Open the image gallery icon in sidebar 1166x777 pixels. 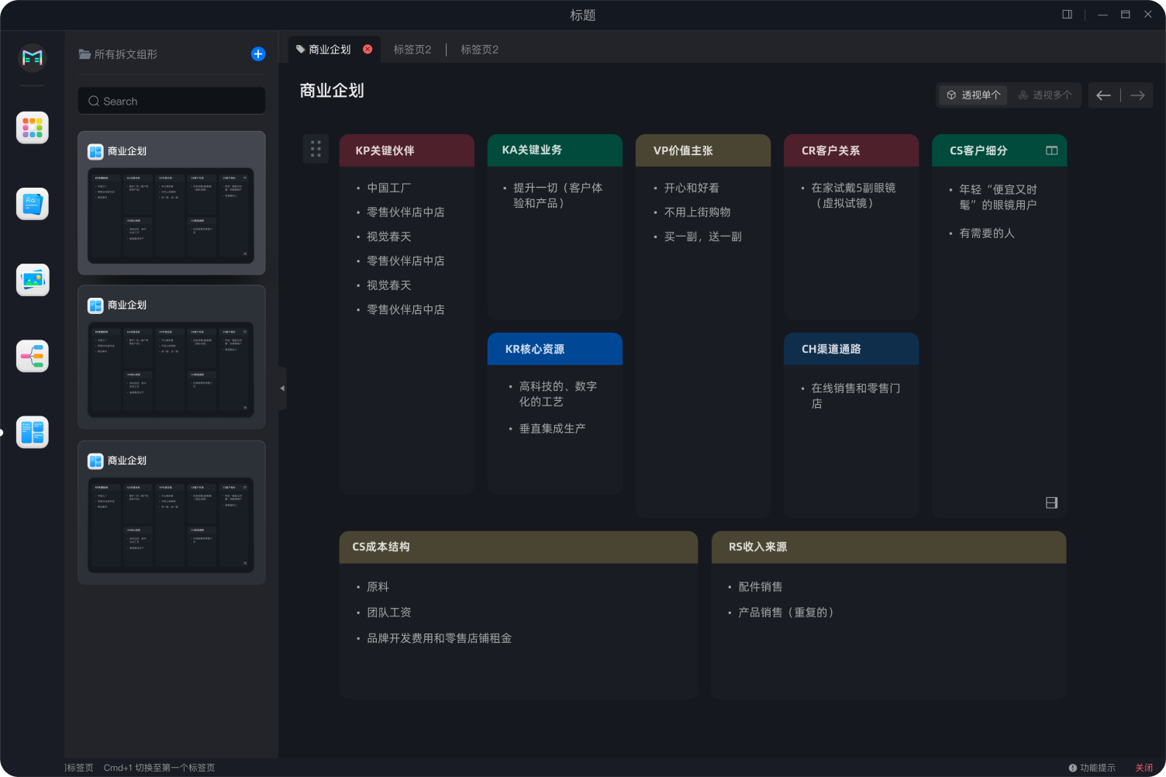33,280
